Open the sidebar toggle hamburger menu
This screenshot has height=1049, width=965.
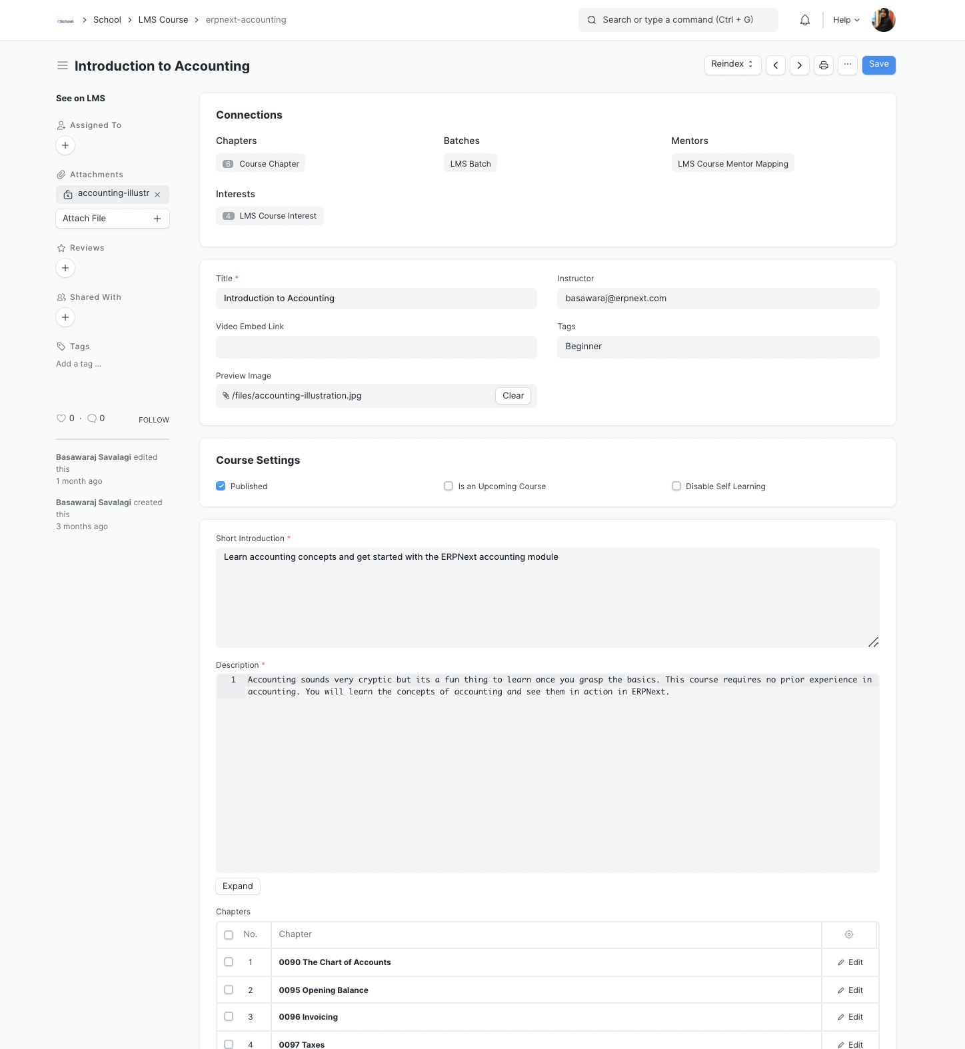63,65
